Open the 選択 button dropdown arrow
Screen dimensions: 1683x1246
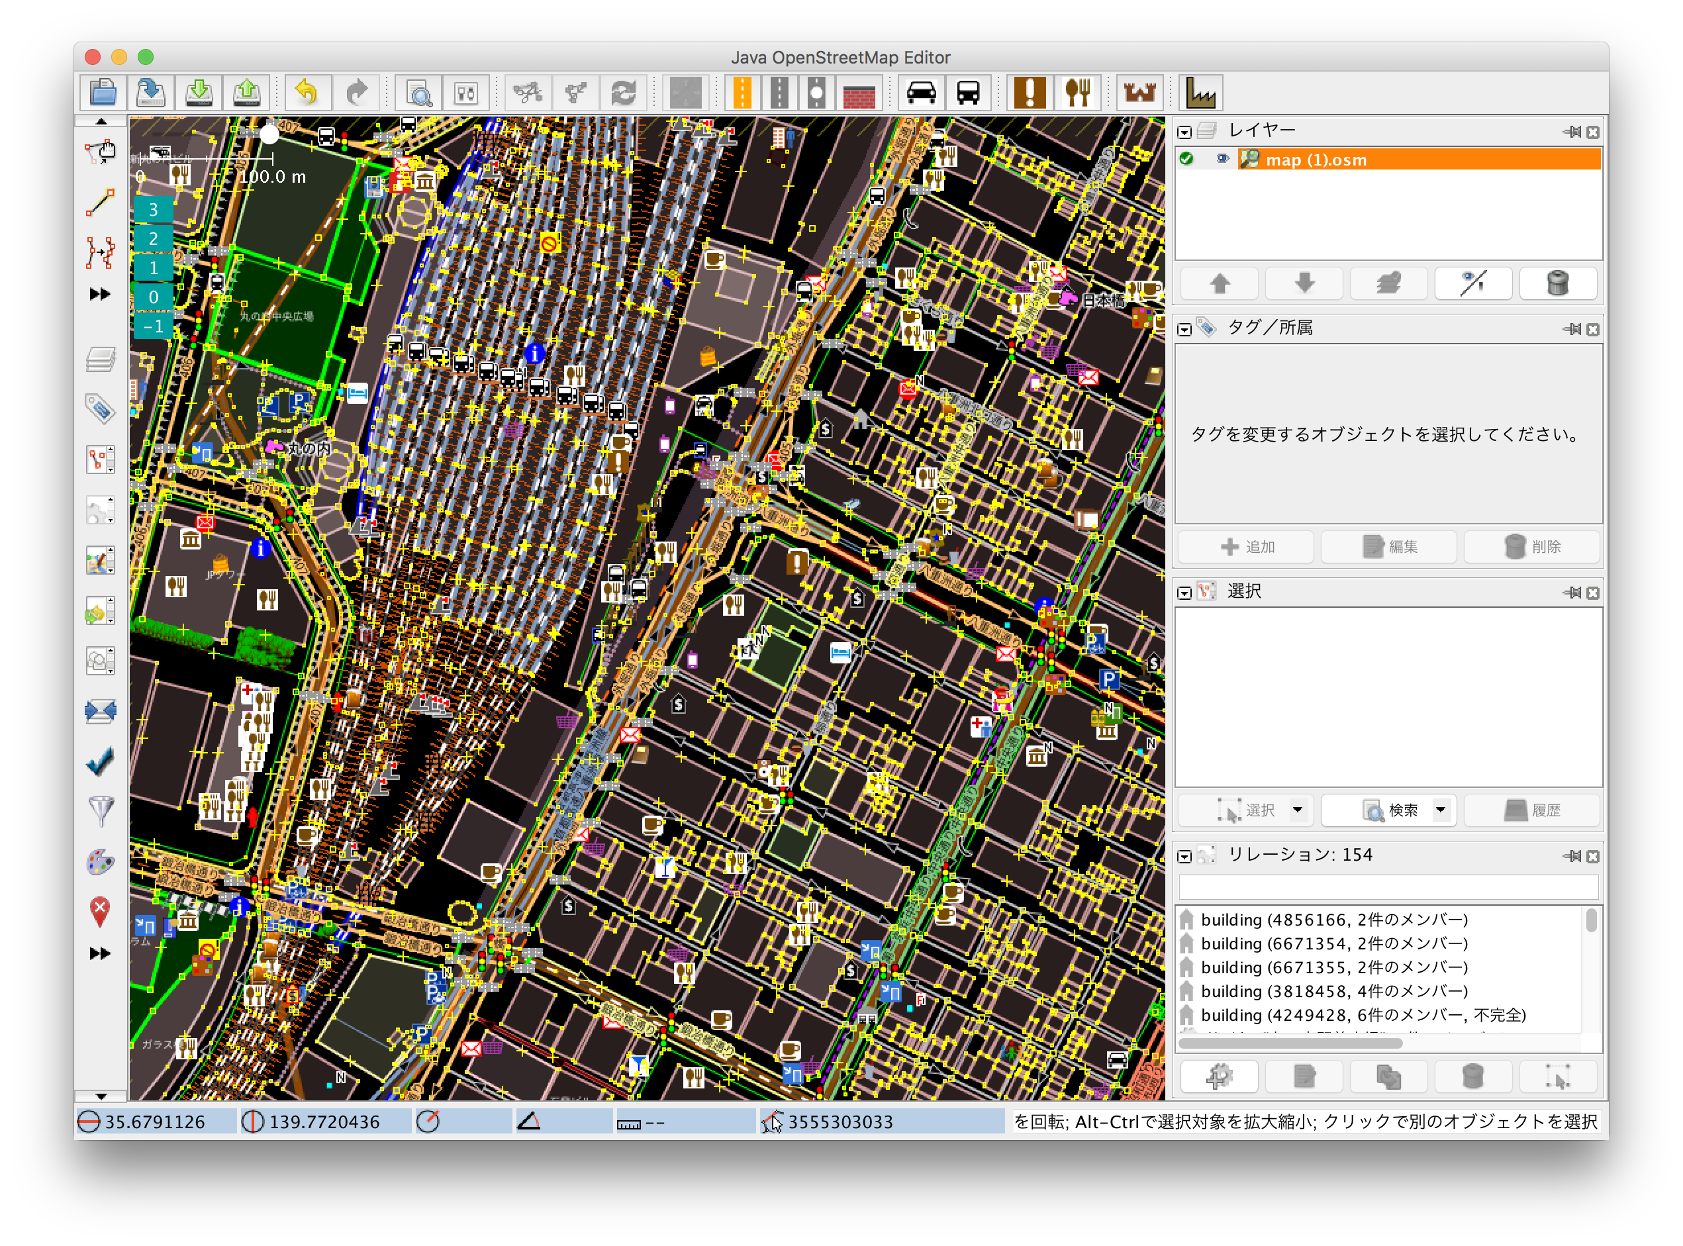(1298, 810)
